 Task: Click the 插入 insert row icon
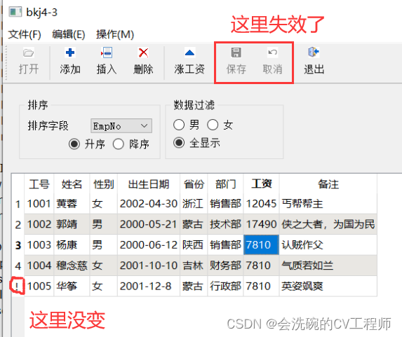[107, 53]
